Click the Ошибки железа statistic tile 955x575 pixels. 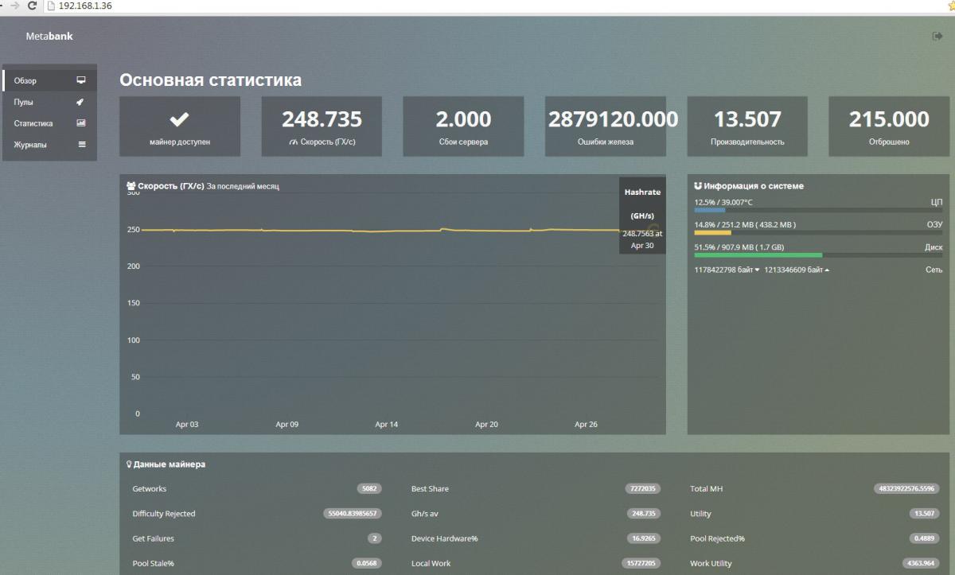tap(605, 126)
